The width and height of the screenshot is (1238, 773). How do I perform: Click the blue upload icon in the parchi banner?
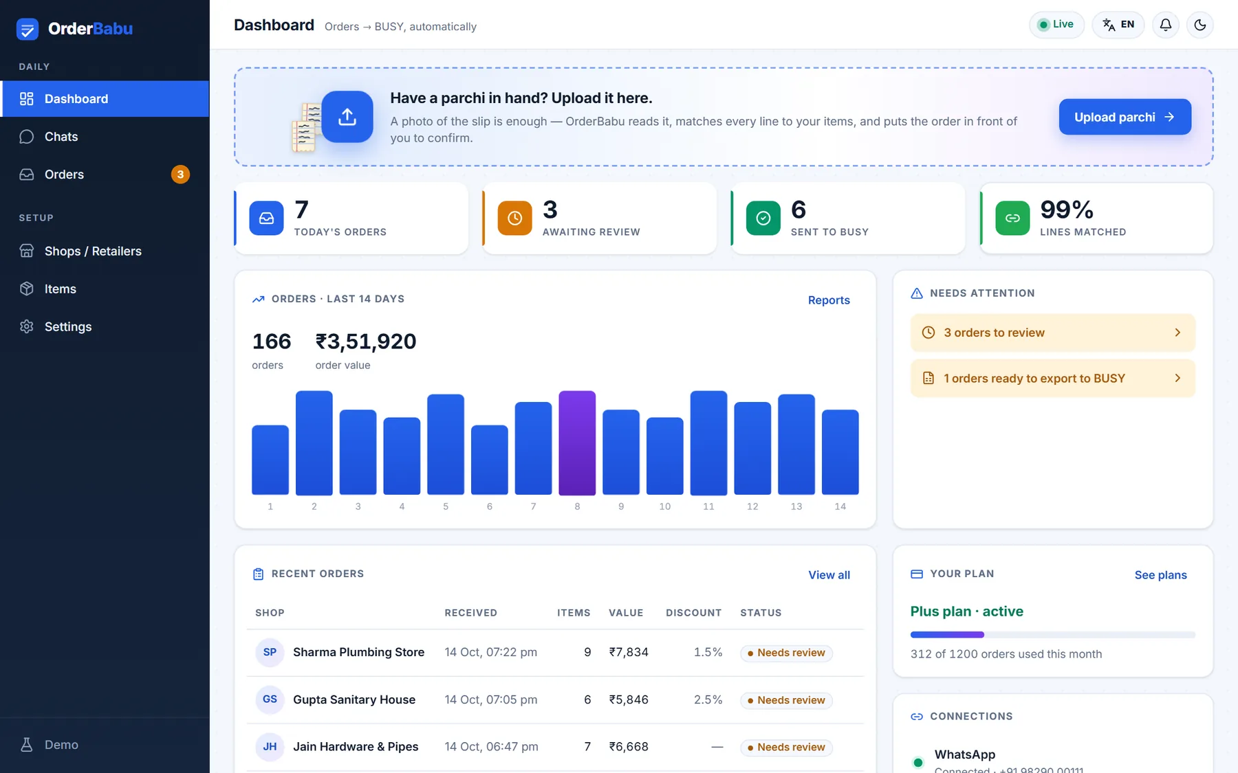point(347,117)
